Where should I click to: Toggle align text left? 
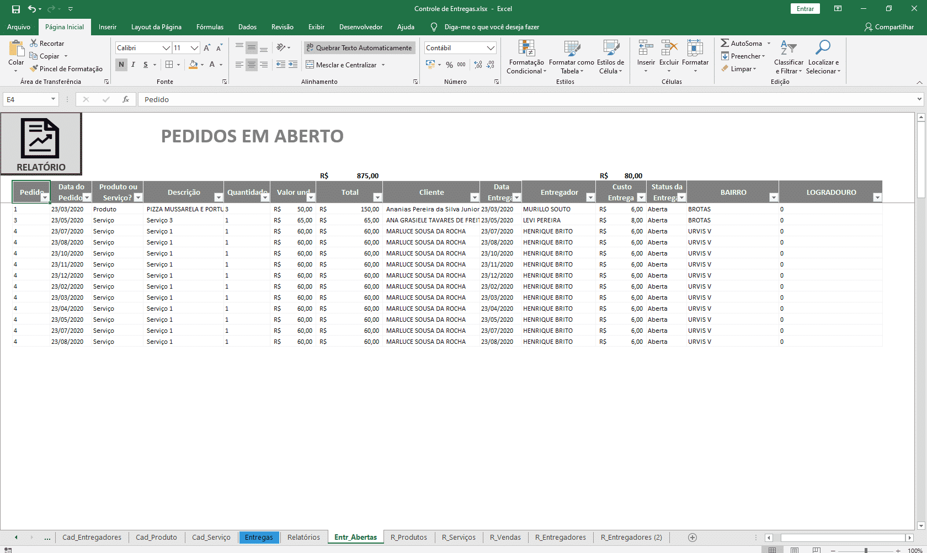point(239,65)
